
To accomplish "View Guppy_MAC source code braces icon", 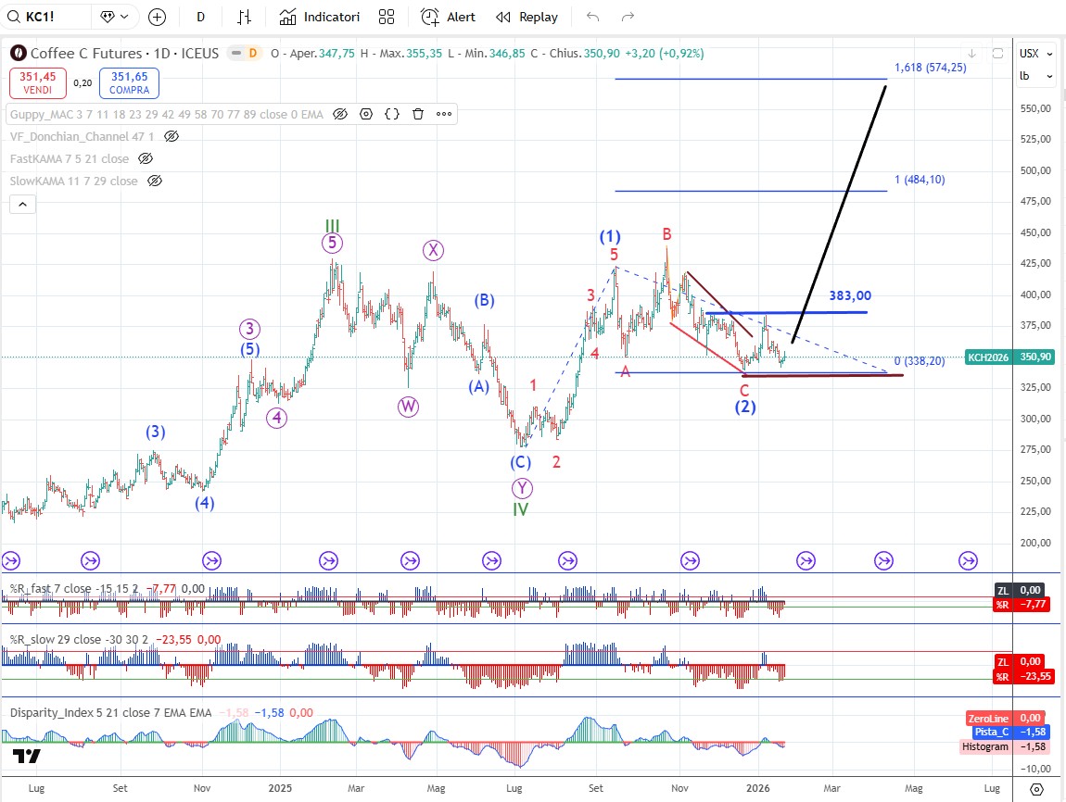I will [392, 114].
